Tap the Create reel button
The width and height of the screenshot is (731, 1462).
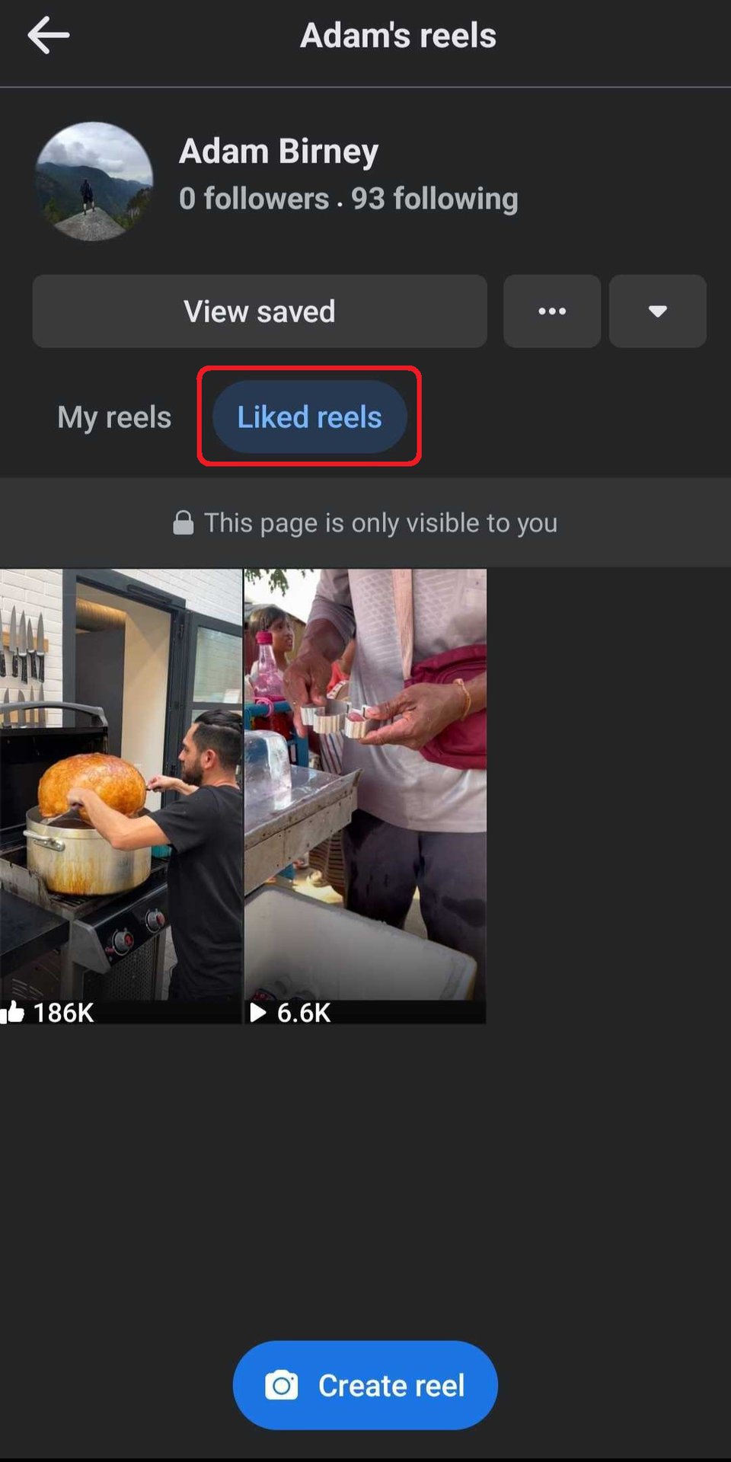tap(365, 1385)
